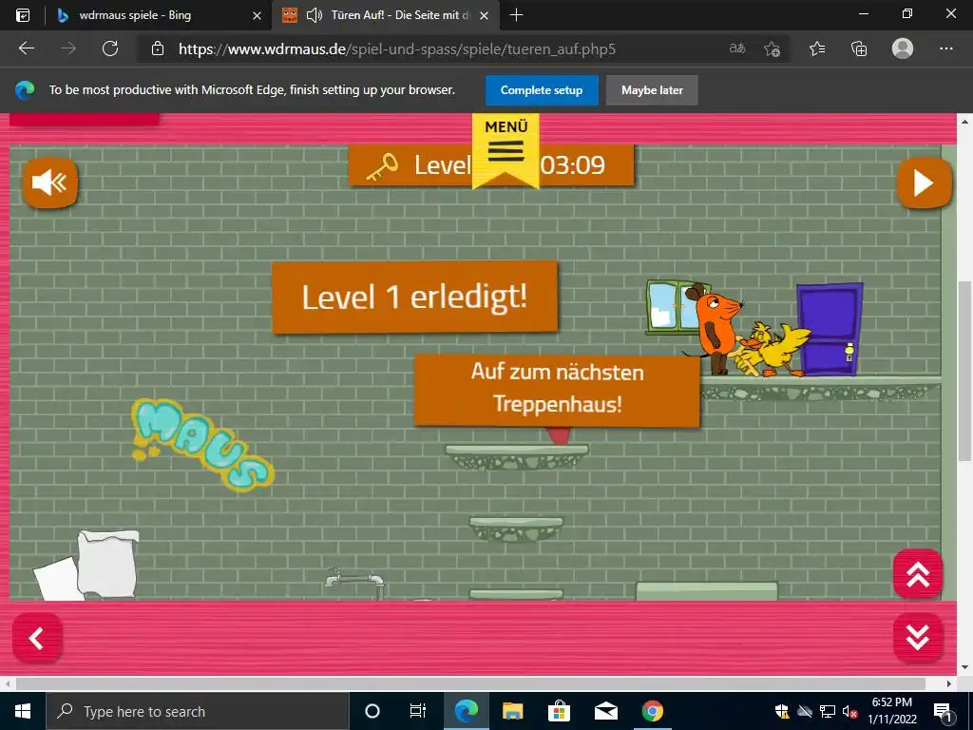The width and height of the screenshot is (973, 730).
Task: Open the Mail app from taskbar
Action: pyautogui.click(x=605, y=711)
